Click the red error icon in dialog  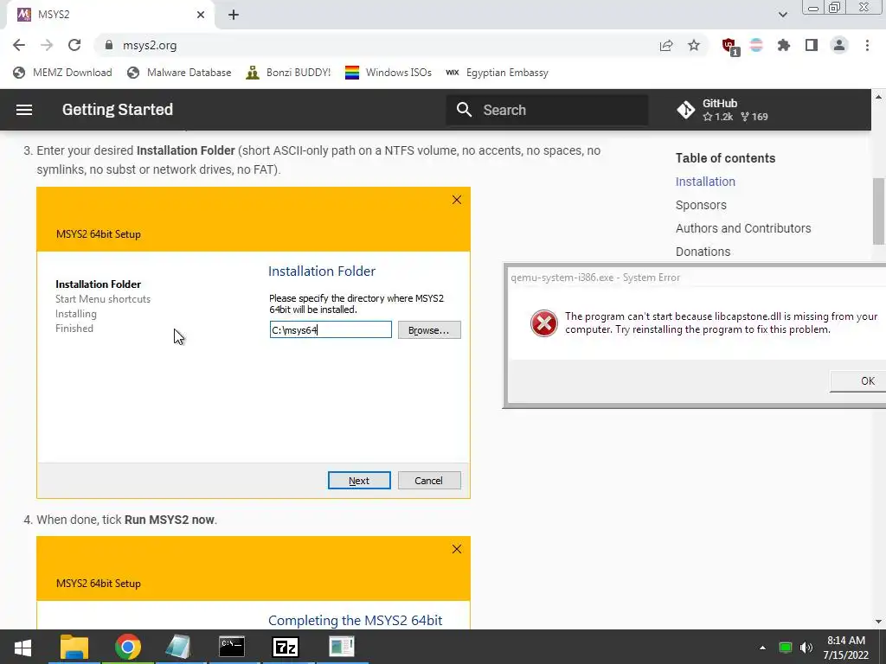(x=543, y=323)
